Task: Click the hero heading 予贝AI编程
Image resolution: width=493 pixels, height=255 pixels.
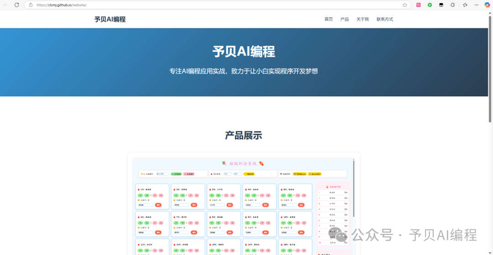Action: tap(244, 52)
